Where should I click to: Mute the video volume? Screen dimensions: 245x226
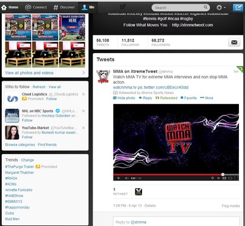pyautogui.click(x=126, y=178)
